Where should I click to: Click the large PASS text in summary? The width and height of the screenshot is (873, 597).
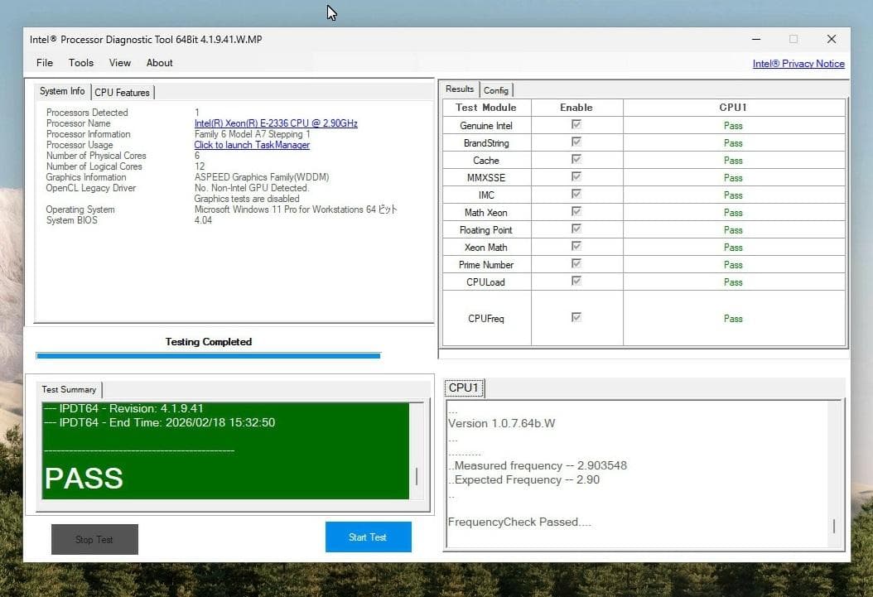pyautogui.click(x=84, y=478)
